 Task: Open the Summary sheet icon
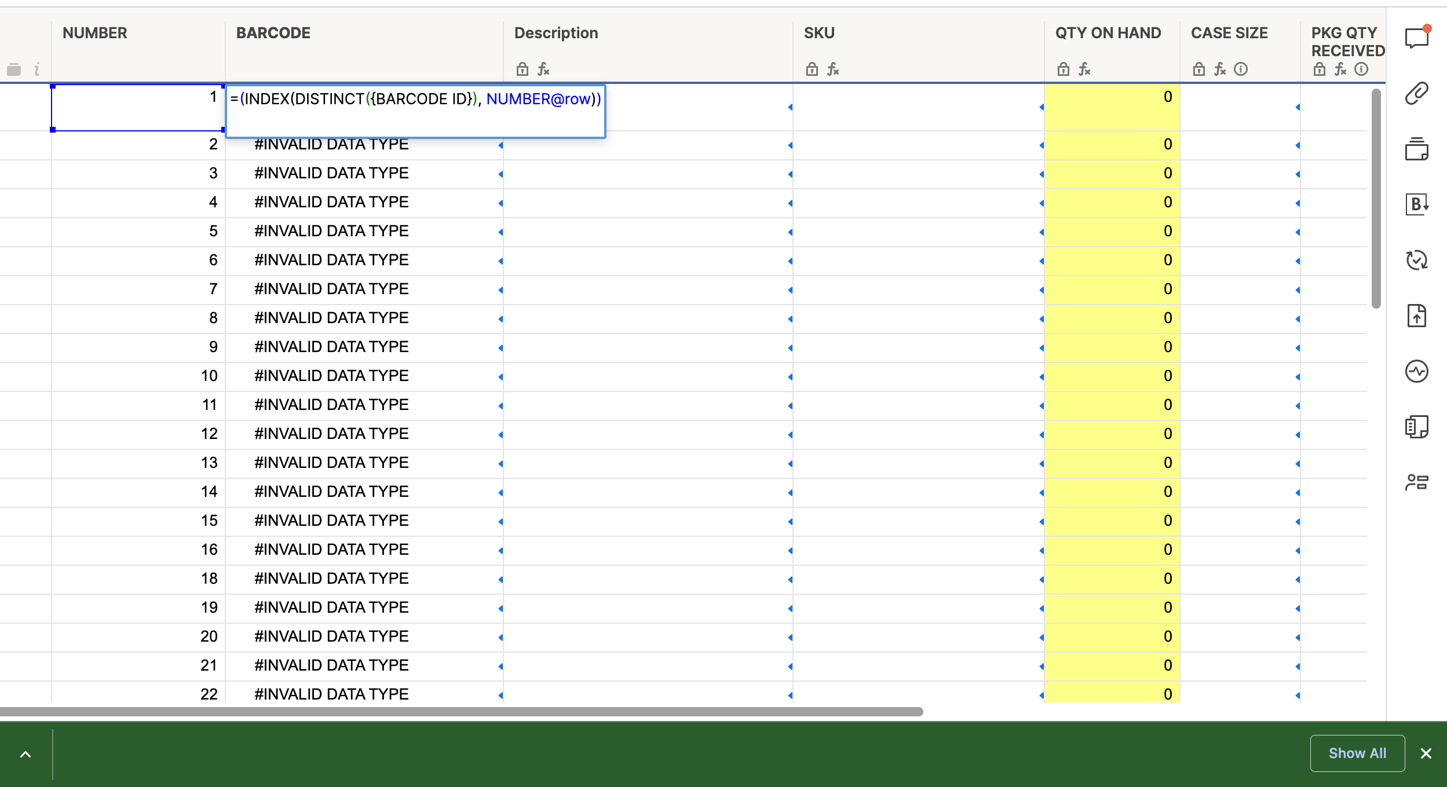[x=1417, y=427]
